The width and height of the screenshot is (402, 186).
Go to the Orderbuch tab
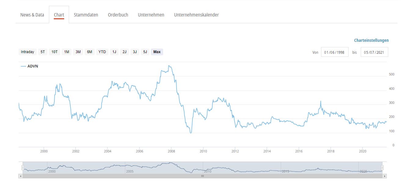[118, 15]
